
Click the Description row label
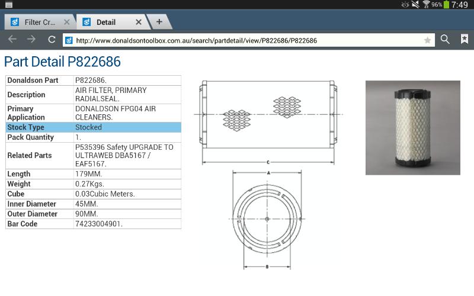(26, 95)
